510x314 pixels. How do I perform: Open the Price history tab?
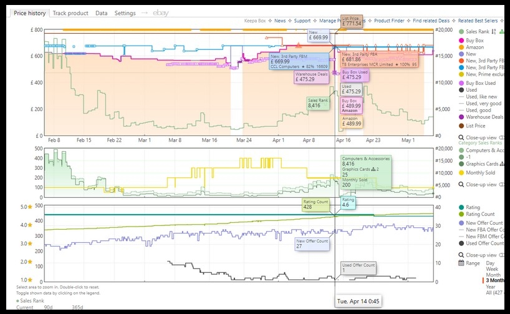point(29,13)
